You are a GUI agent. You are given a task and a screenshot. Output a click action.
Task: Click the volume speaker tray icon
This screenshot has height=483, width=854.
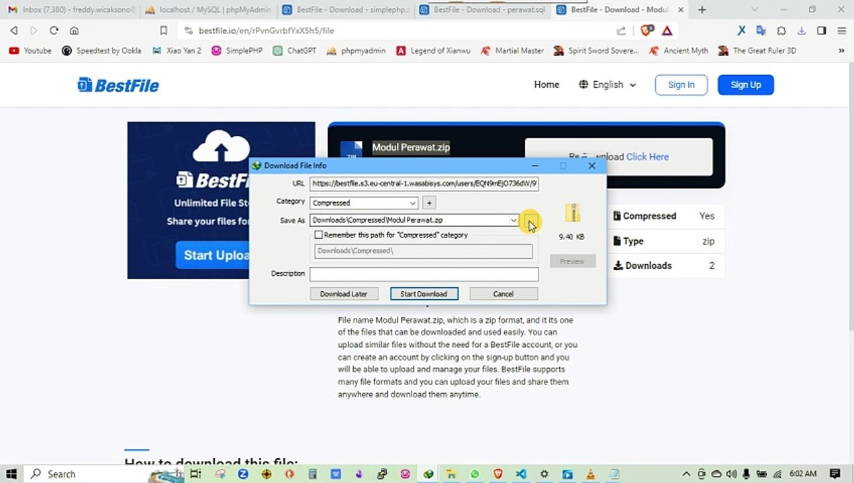coord(731,474)
